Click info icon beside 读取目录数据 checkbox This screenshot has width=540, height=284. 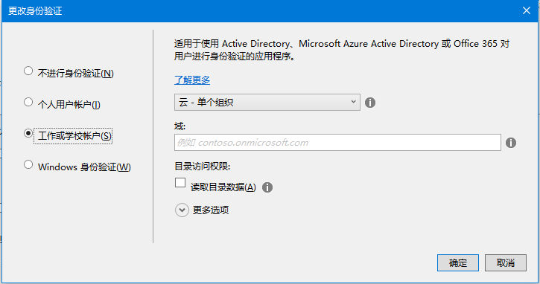267,187
